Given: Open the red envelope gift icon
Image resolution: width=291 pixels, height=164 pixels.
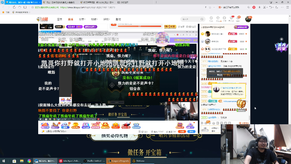Looking at the screenshot, I should tap(105, 126).
